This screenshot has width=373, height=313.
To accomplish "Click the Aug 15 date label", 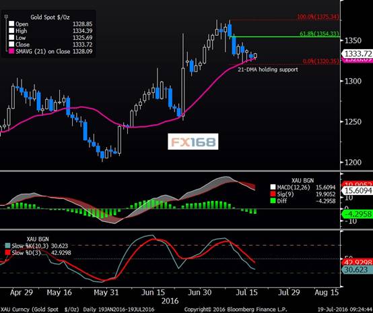I will [327, 292].
